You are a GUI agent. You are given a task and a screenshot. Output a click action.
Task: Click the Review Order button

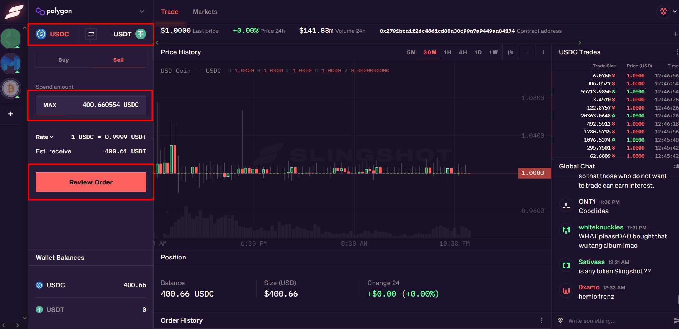point(91,182)
